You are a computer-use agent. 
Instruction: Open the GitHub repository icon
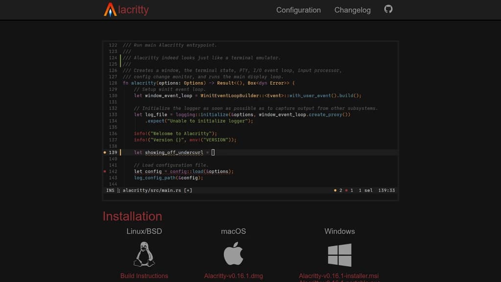(389, 9)
